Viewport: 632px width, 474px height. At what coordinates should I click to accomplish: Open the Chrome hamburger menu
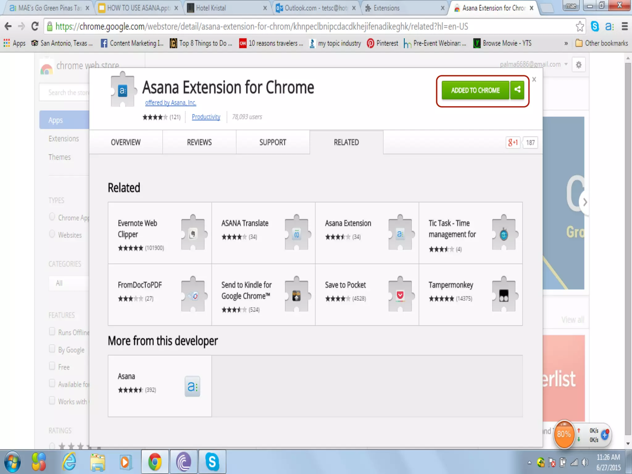[x=625, y=27]
